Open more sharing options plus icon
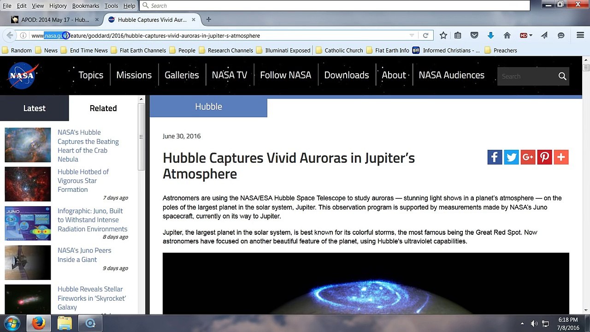The image size is (590, 332). (561, 157)
